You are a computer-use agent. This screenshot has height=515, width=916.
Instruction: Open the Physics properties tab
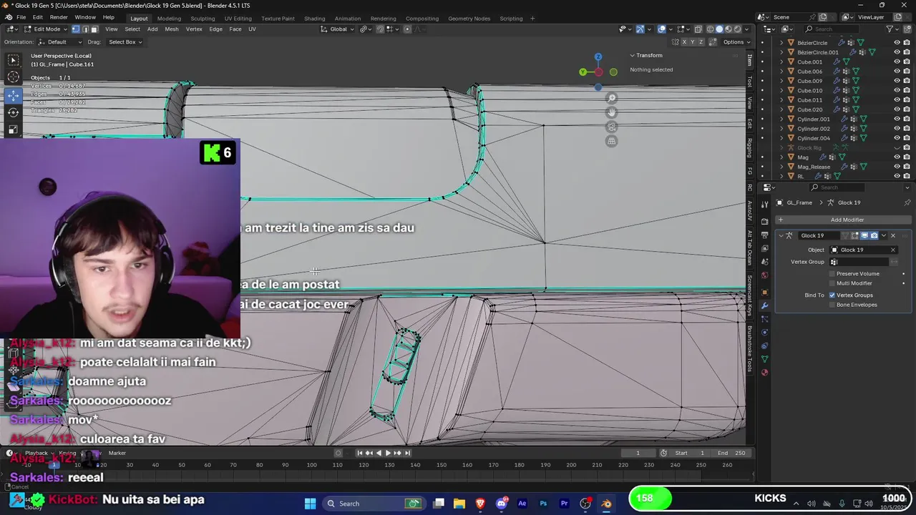point(764,332)
